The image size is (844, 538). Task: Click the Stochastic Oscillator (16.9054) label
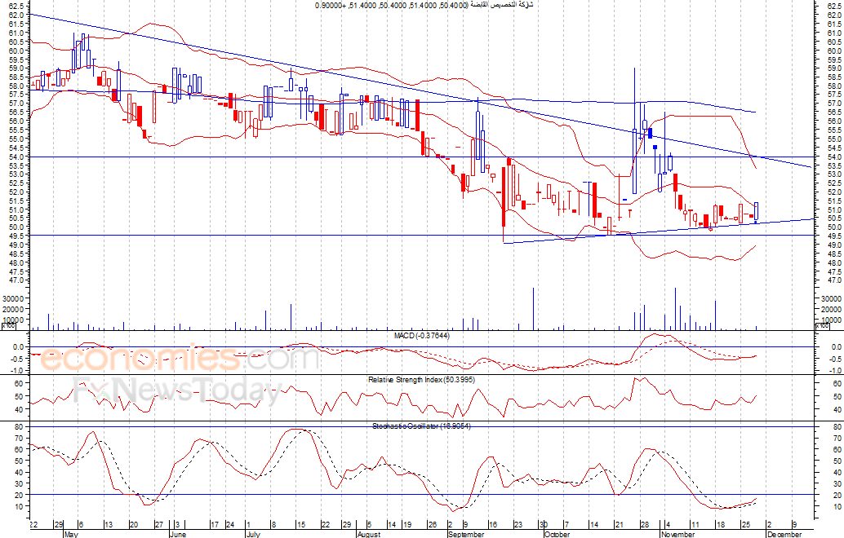(x=421, y=426)
